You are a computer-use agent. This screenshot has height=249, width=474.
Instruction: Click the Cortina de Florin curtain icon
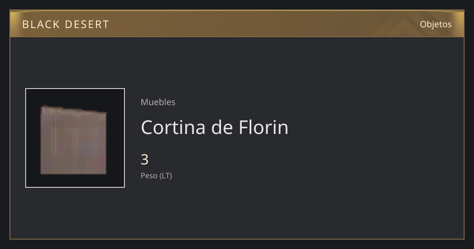[74, 140]
